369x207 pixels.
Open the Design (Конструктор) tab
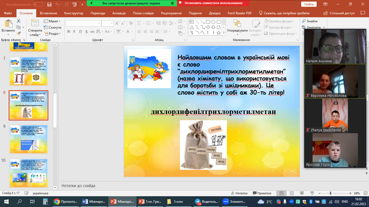point(73,13)
